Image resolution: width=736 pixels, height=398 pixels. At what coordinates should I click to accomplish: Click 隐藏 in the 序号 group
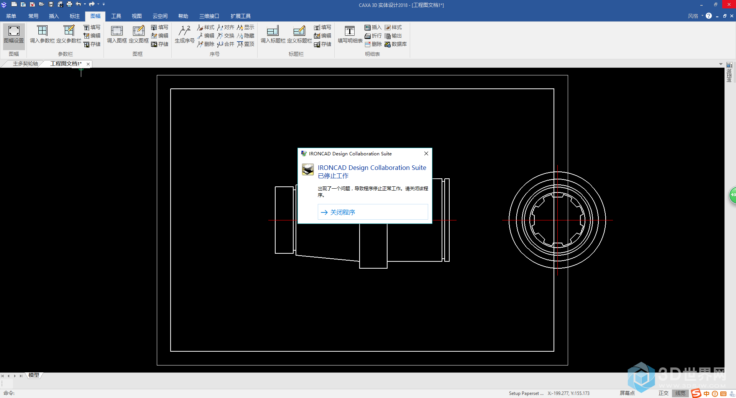tap(246, 36)
